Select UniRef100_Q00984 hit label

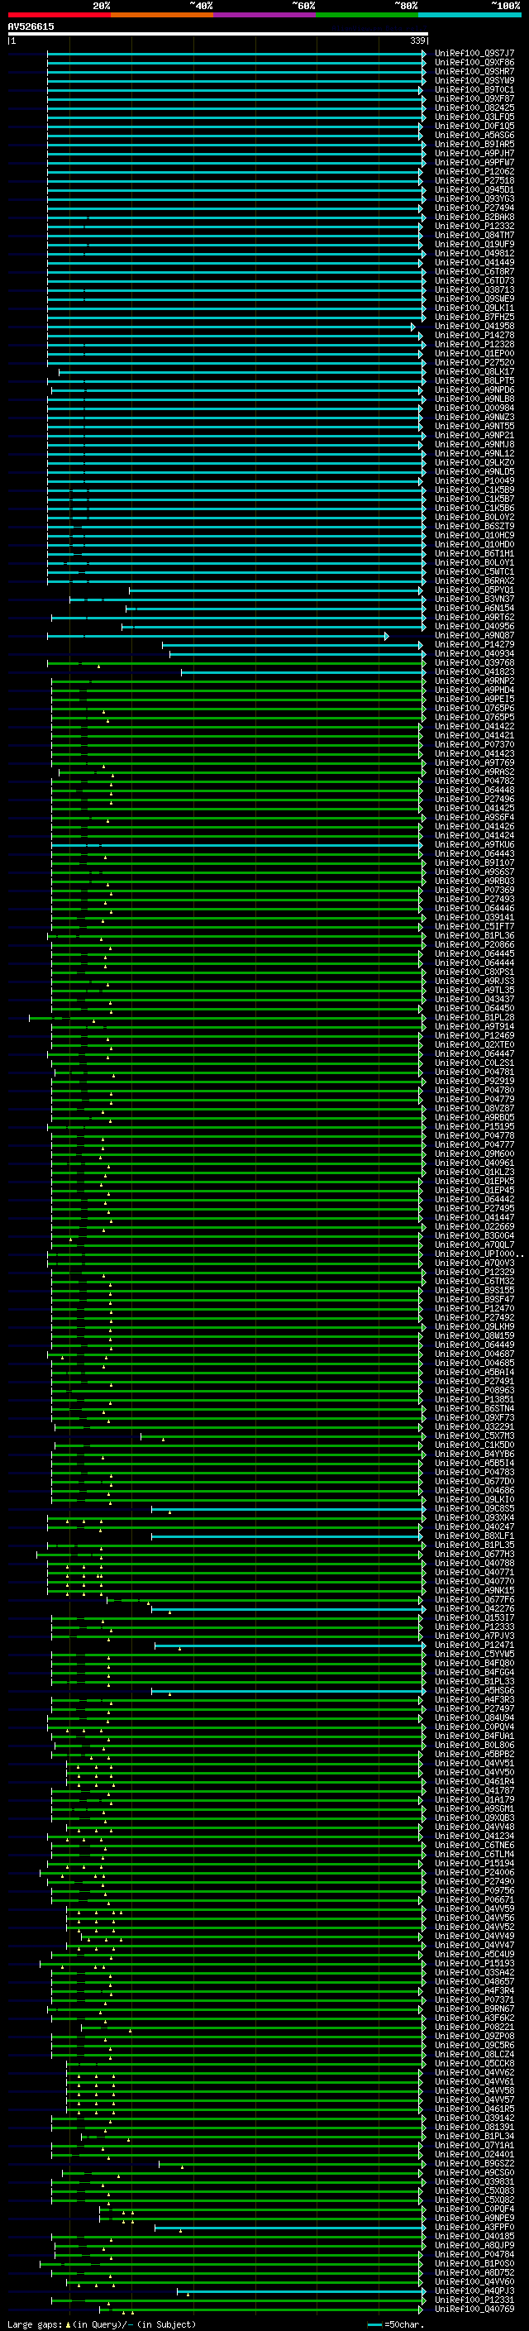(474, 408)
